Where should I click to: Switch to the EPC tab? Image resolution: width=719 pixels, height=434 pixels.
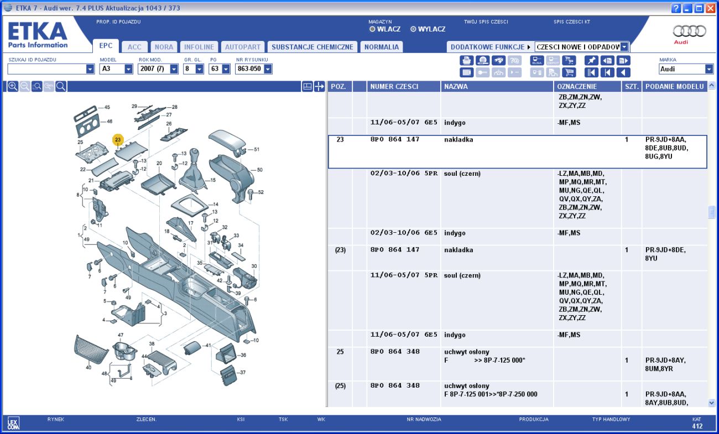point(106,46)
